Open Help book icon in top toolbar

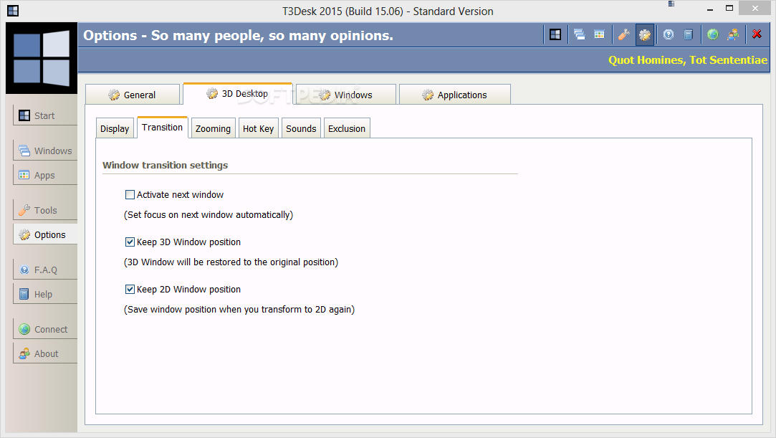click(x=689, y=34)
